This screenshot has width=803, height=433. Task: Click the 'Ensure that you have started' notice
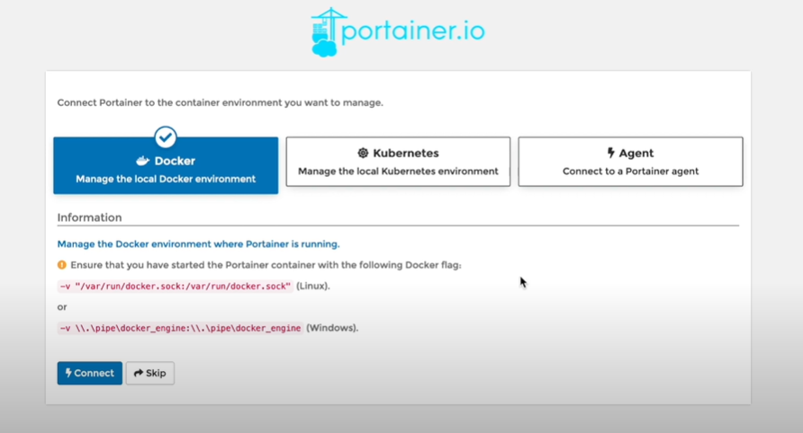[266, 265]
